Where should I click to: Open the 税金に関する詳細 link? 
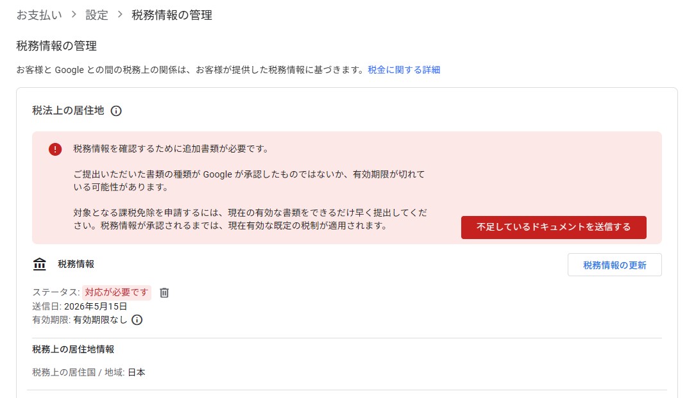pyautogui.click(x=404, y=70)
